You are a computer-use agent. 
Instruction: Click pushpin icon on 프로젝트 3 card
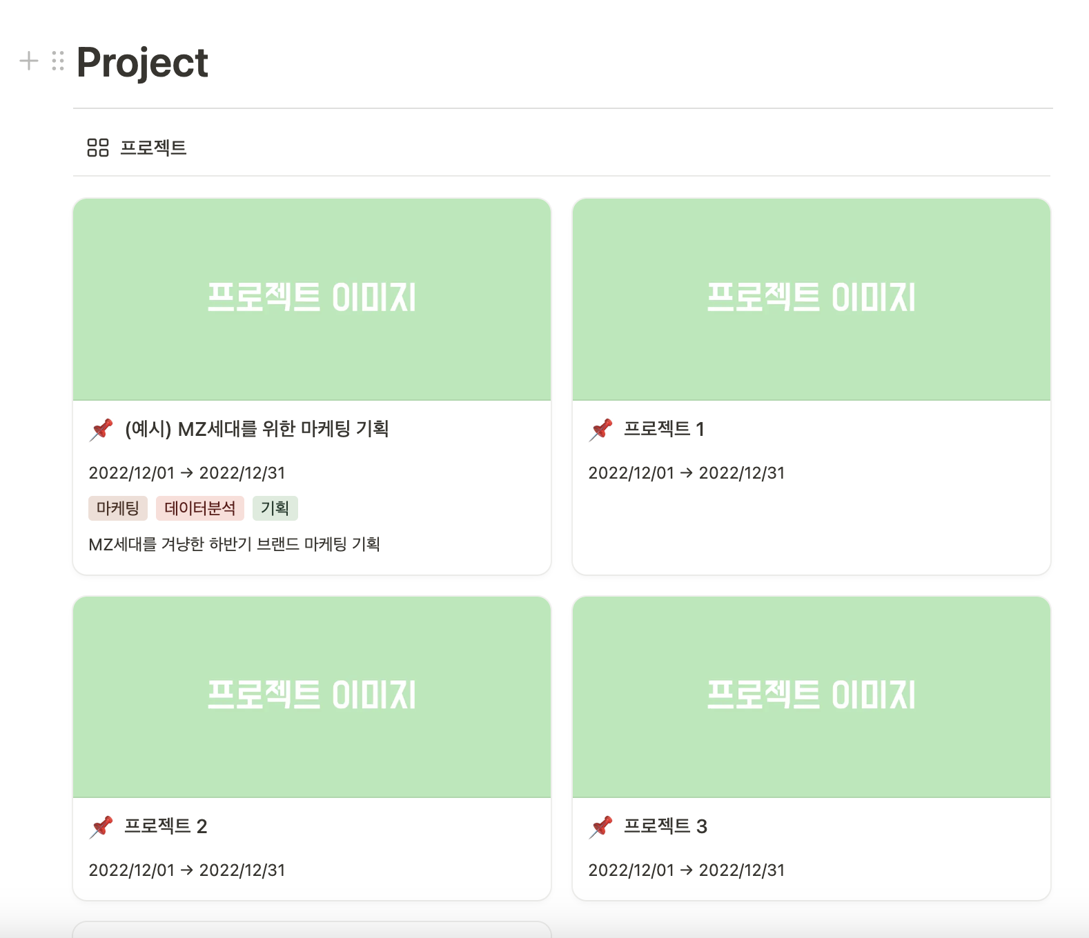pyautogui.click(x=601, y=827)
